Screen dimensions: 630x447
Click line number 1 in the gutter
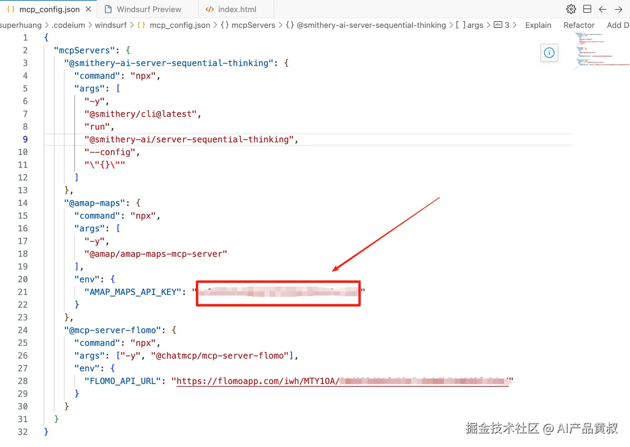25,37
